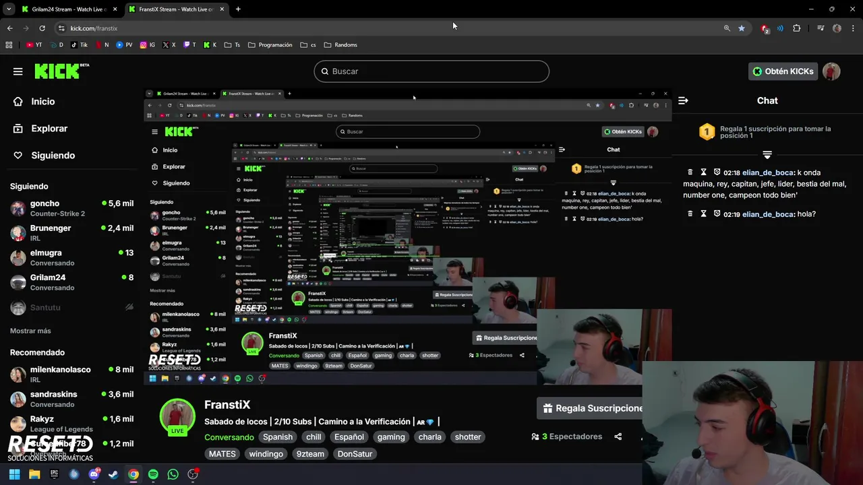Open Programación bookmarks folder
Image resolution: width=863 pixels, height=485 pixels.
(x=270, y=45)
